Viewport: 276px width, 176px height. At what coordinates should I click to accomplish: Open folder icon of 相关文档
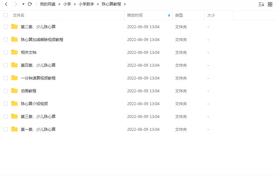(x=14, y=52)
